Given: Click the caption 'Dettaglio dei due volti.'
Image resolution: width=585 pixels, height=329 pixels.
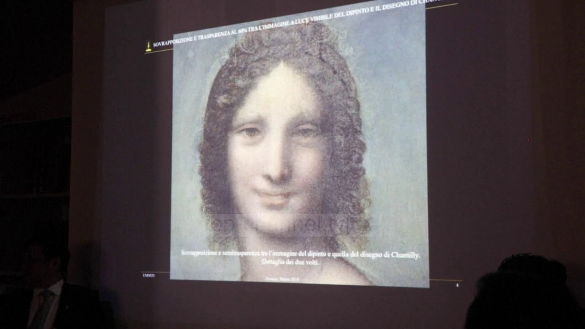Looking at the screenshot, I should coord(291,263).
